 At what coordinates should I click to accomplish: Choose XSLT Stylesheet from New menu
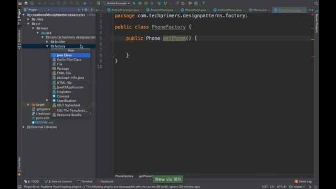coord(70,105)
